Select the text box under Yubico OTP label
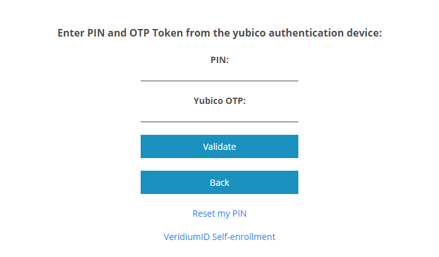The height and width of the screenshot is (257, 439). click(x=219, y=115)
